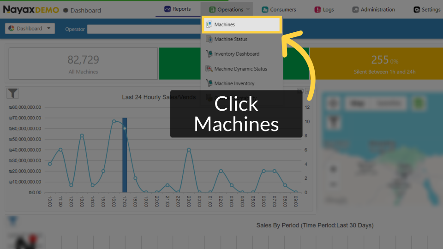443x249 pixels.
Task: Click the Operations green icon
Action: click(212, 9)
